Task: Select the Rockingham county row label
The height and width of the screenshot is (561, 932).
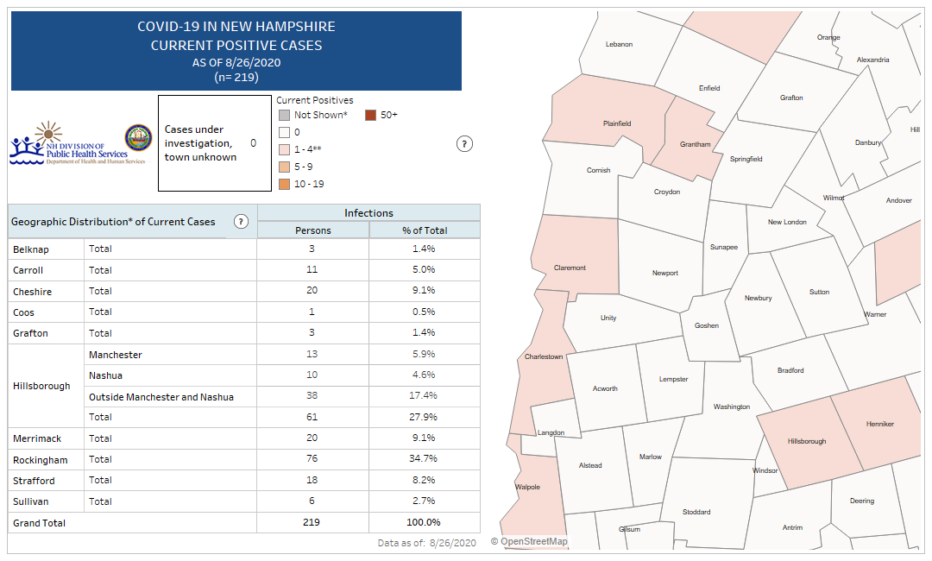Action: coord(41,460)
